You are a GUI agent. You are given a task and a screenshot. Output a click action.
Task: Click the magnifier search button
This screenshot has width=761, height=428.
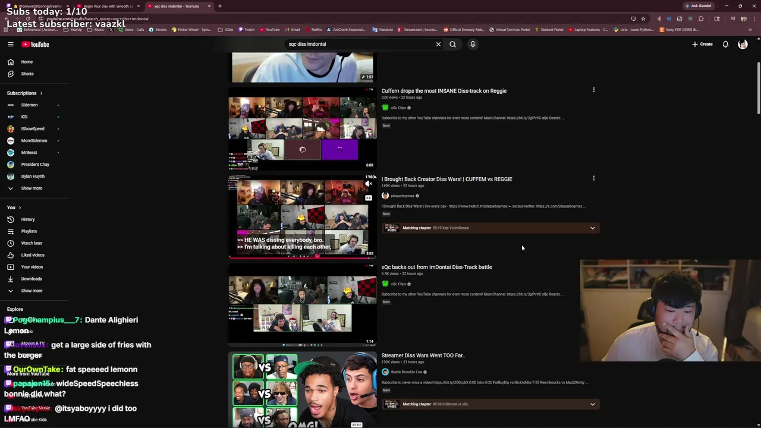pyautogui.click(x=452, y=44)
